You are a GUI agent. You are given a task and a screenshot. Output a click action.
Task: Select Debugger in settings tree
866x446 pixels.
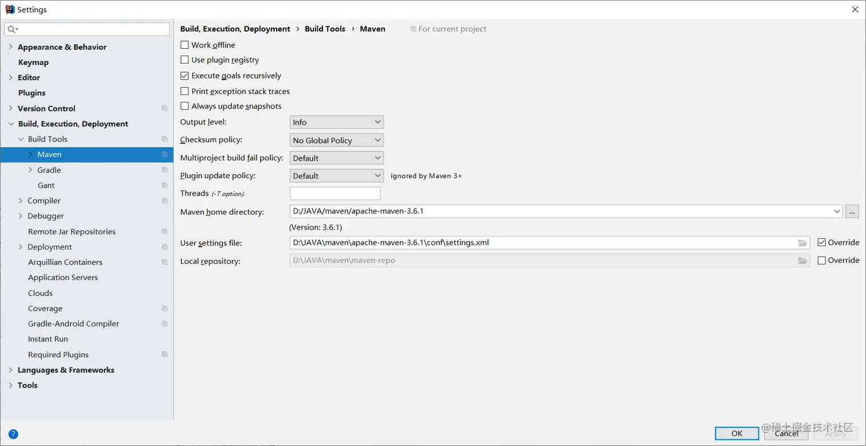[x=46, y=216]
